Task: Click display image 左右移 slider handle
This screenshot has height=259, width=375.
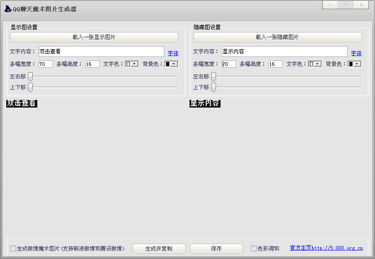Action: click(31, 77)
